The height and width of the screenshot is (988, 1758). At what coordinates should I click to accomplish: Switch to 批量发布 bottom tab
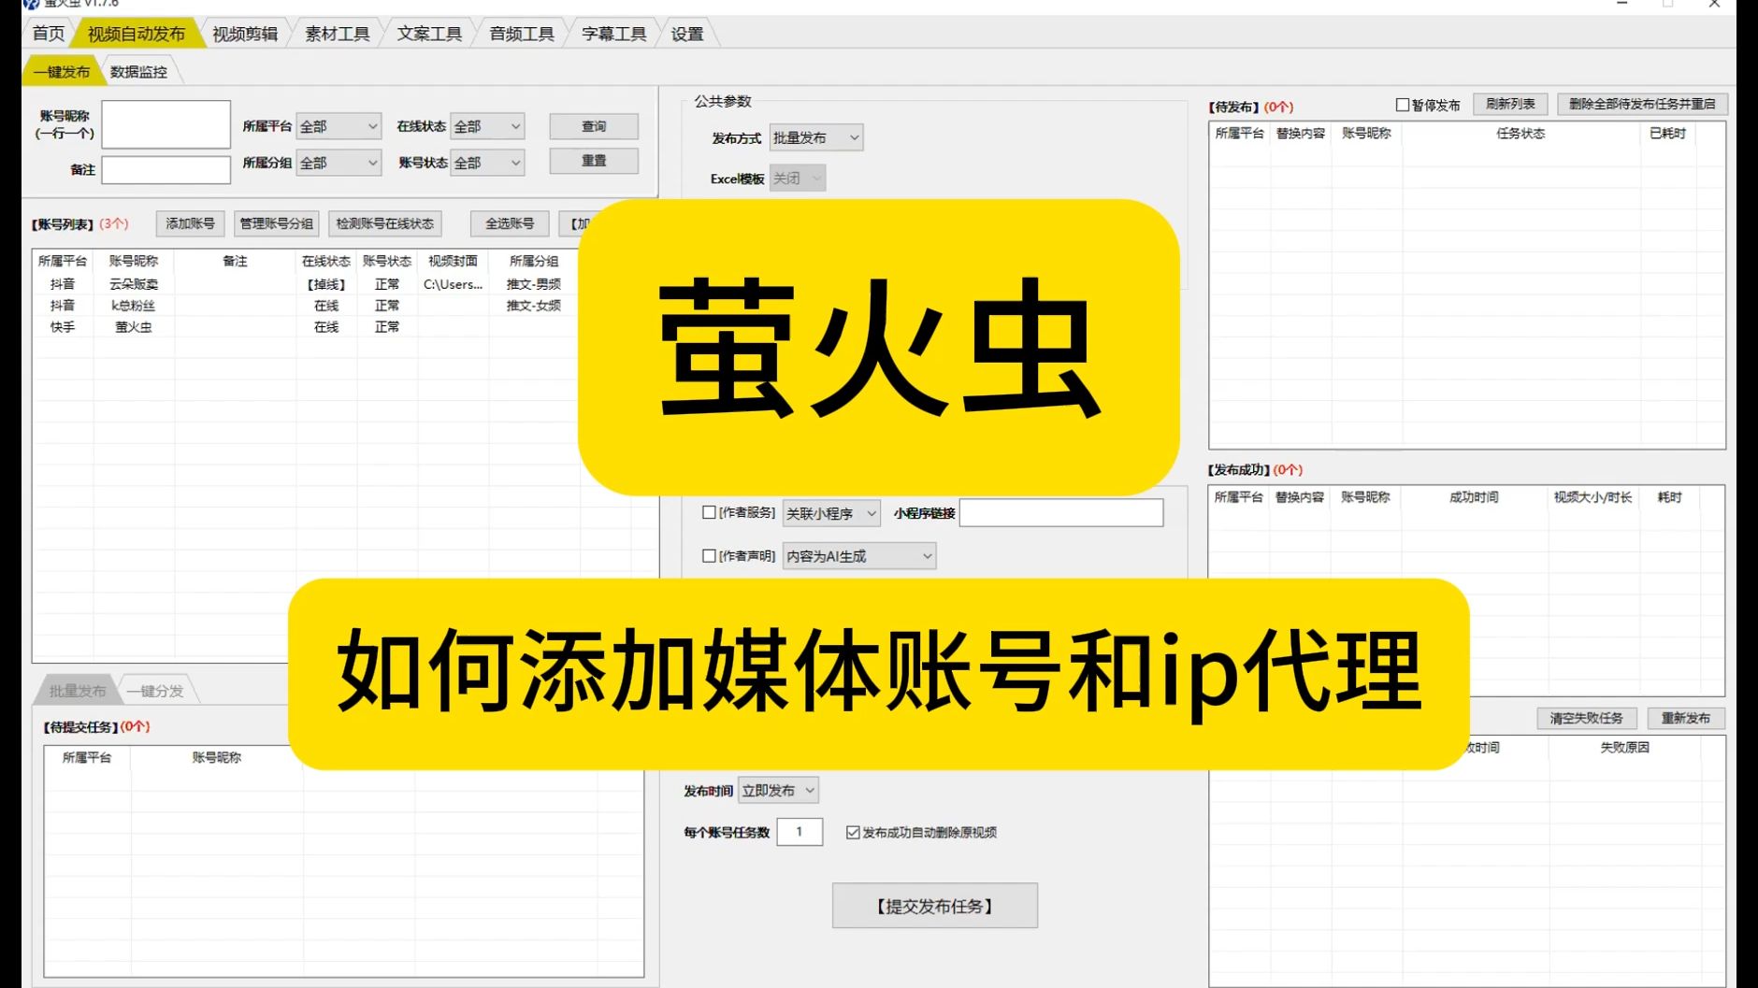[x=77, y=691]
